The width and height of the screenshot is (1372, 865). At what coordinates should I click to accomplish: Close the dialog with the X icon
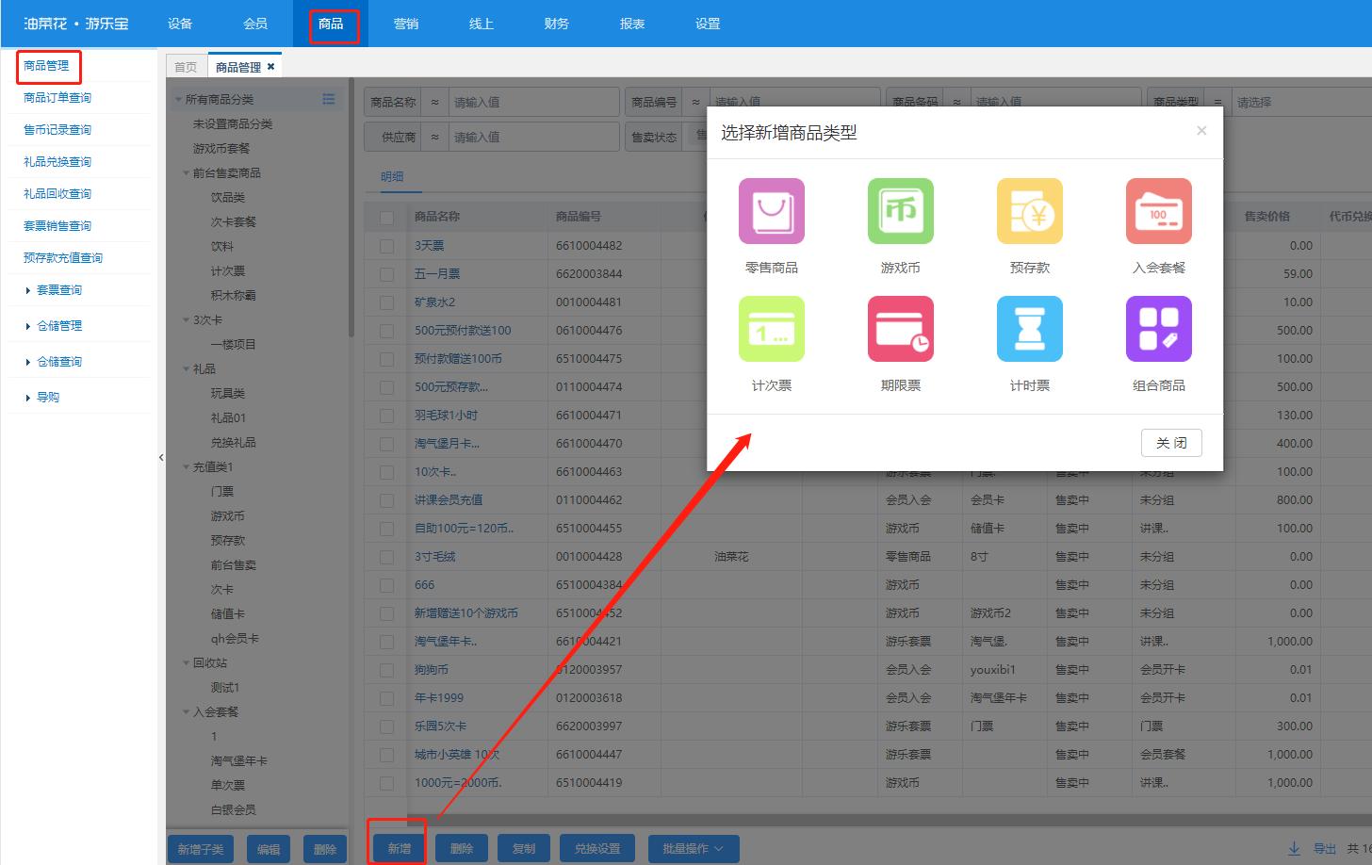coord(1201,131)
